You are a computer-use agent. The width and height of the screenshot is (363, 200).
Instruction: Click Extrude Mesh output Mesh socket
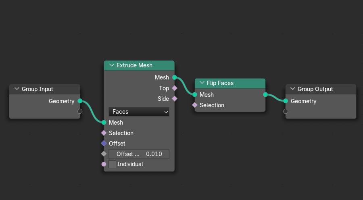175,77
